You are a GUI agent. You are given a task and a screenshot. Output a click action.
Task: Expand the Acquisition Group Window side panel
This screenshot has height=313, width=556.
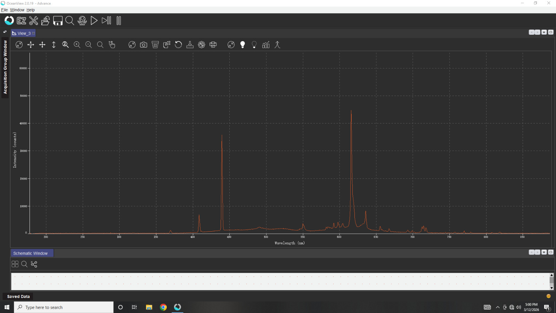(5, 67)
